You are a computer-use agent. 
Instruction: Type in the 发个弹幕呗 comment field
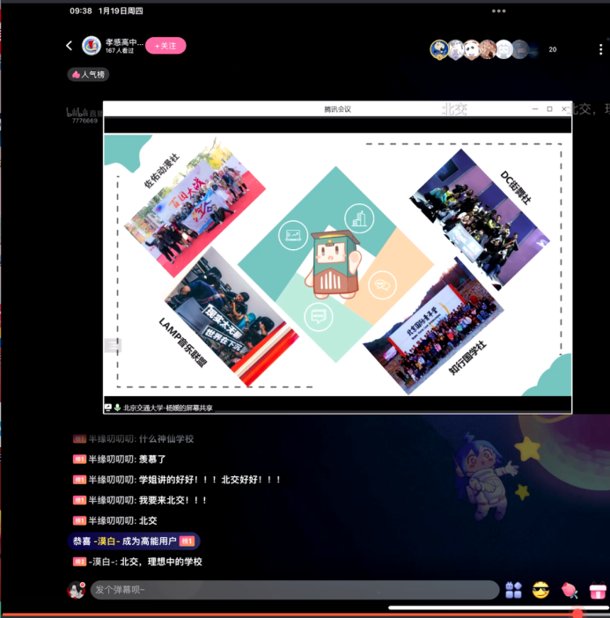click(295, 590)
